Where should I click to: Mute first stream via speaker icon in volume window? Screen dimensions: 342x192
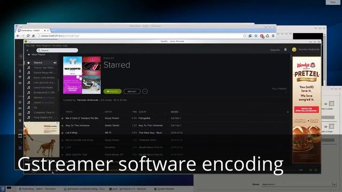tap(325, 104)
